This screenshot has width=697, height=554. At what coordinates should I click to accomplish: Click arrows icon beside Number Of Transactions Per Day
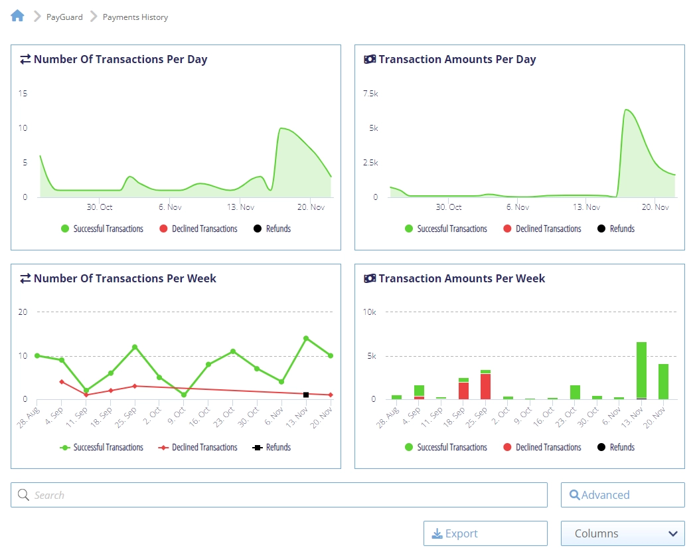pos(25,59)
